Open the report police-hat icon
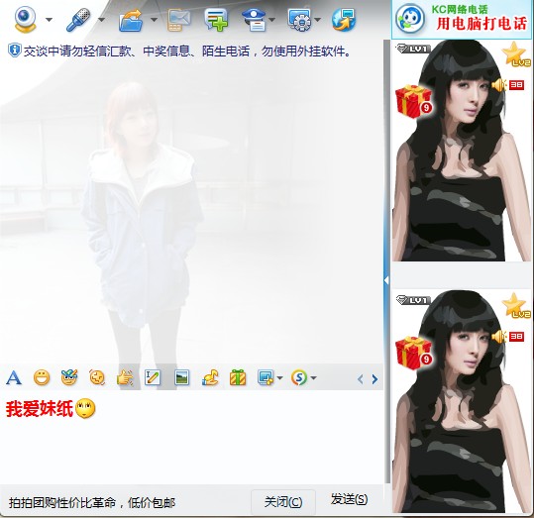 (255, 20)
